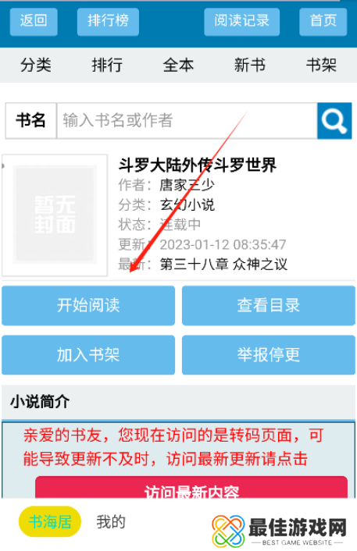Select the 分类 navigation tab

point(35,66)
